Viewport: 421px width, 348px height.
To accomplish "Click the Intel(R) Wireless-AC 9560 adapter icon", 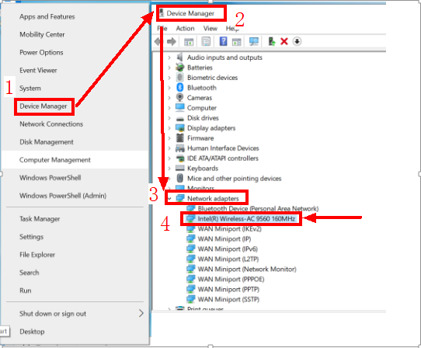I will click(x=190, y=218).
